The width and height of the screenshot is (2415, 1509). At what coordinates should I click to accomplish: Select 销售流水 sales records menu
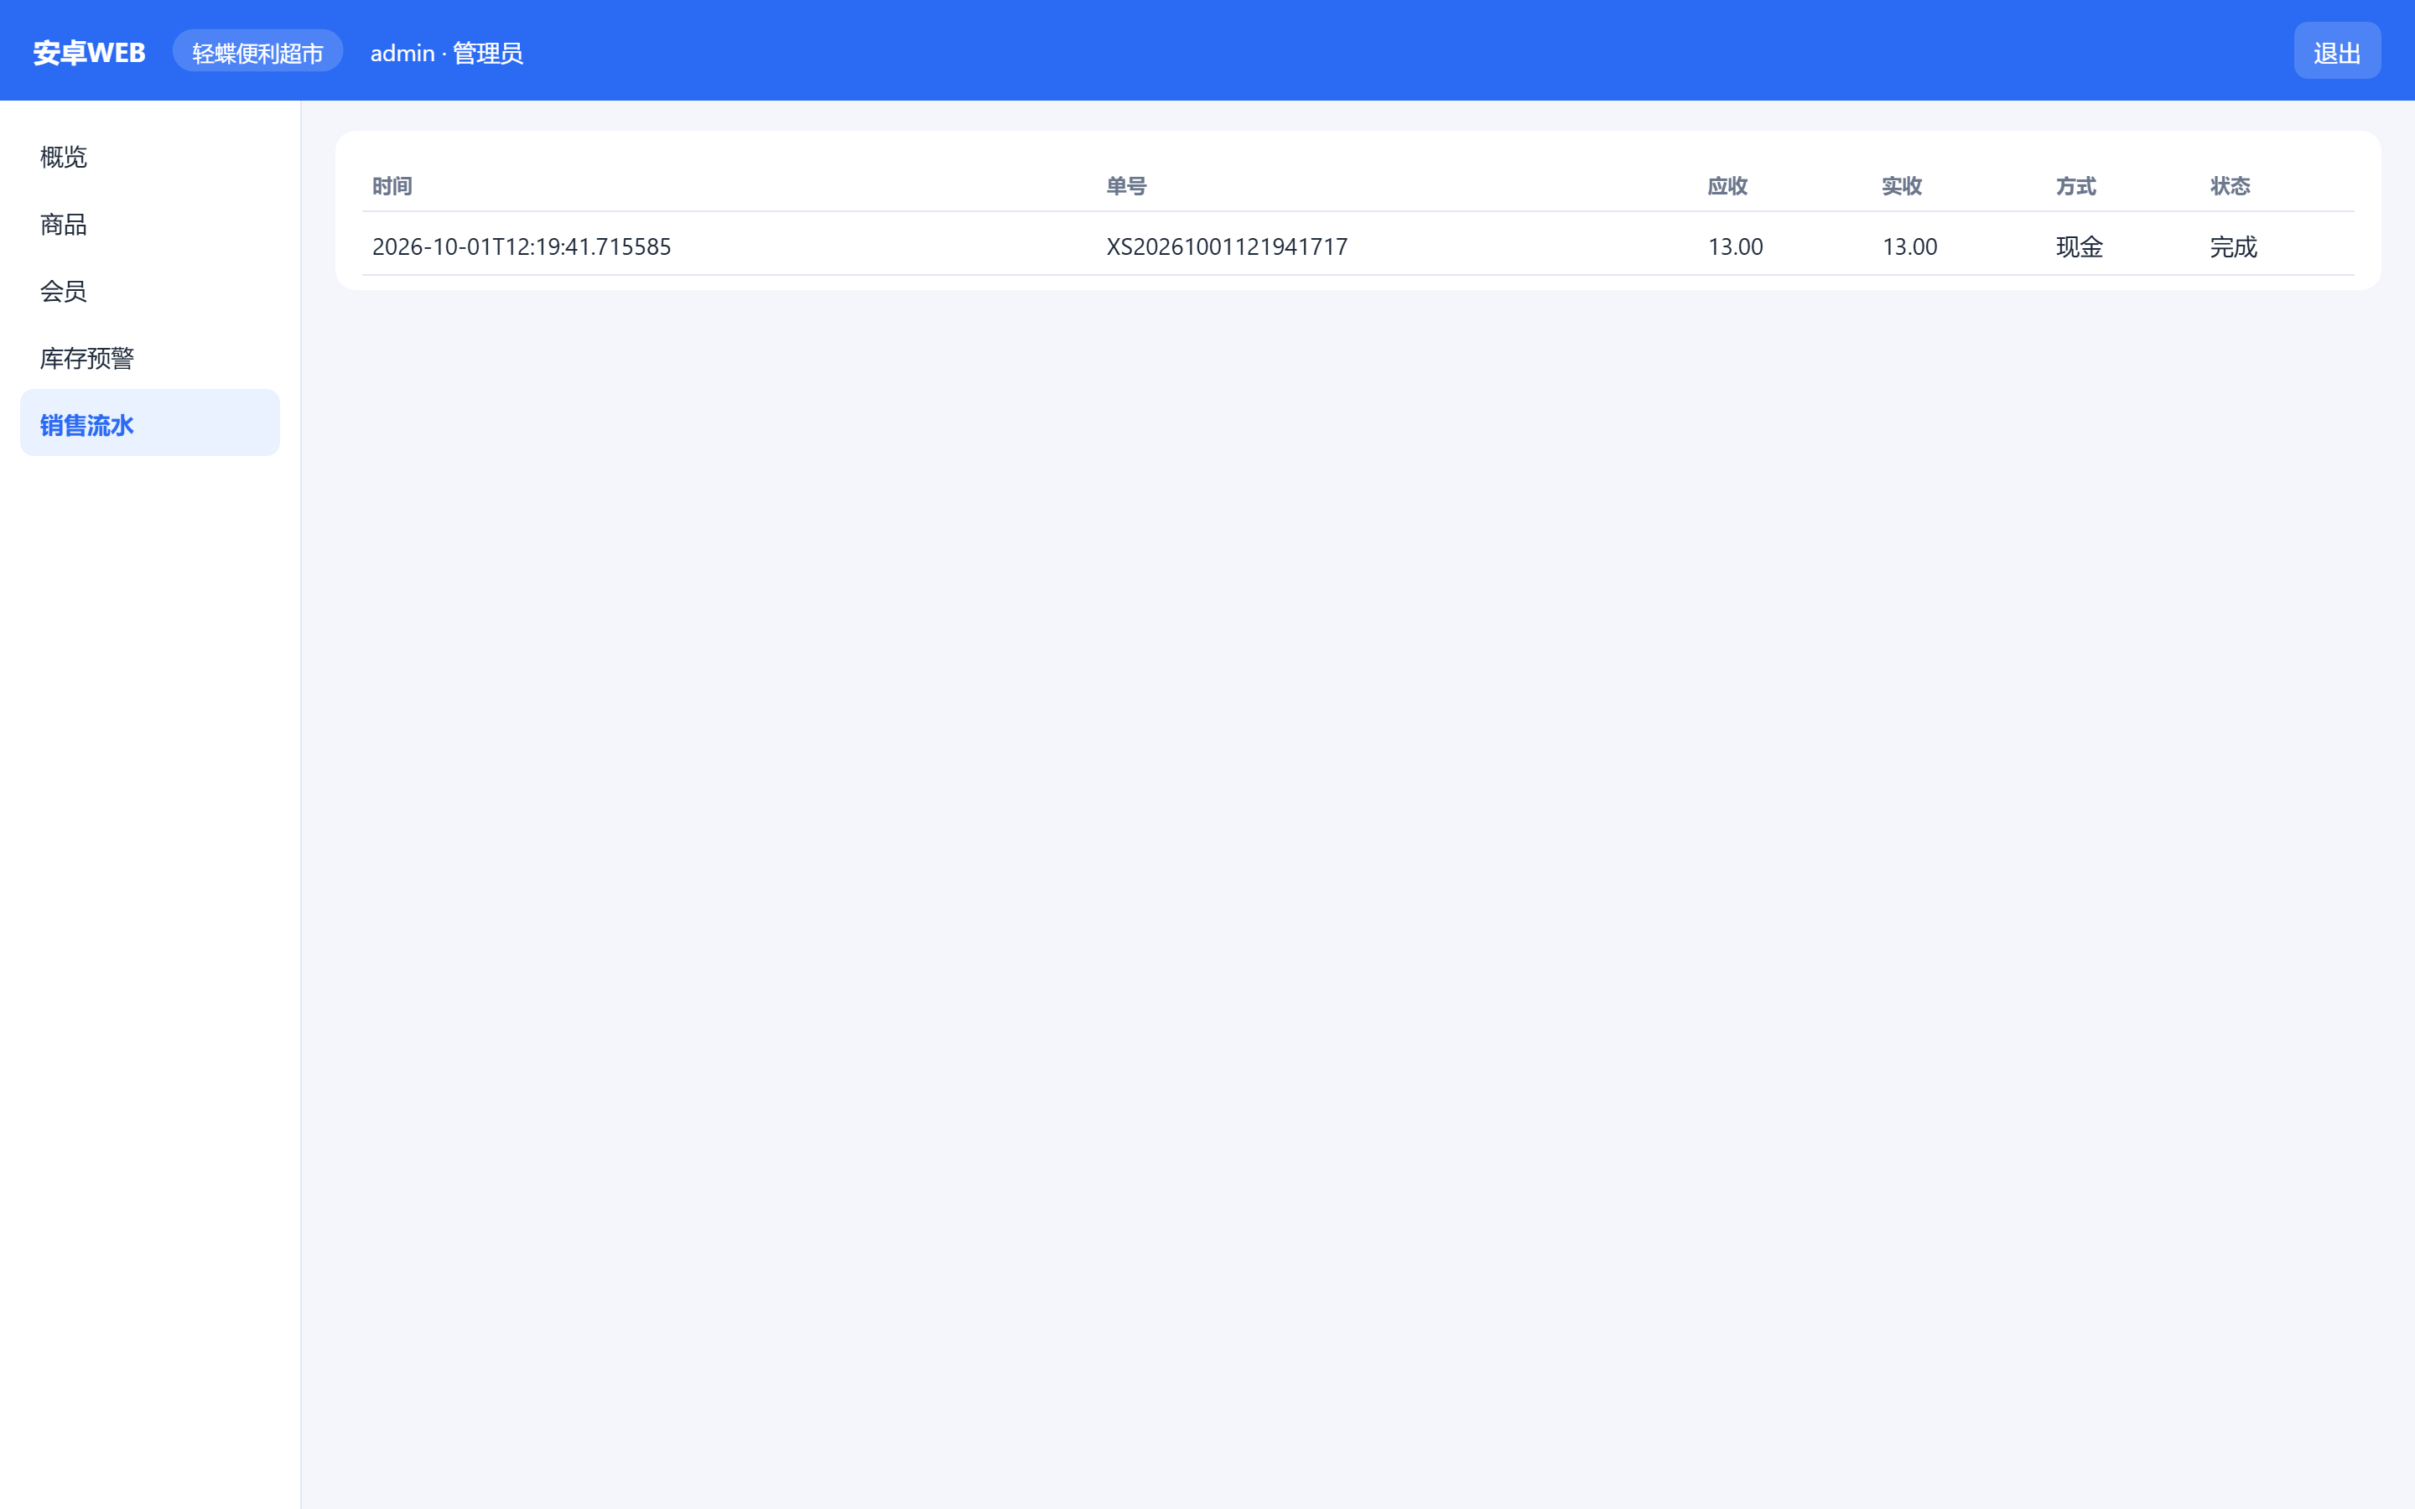point(150,423)
